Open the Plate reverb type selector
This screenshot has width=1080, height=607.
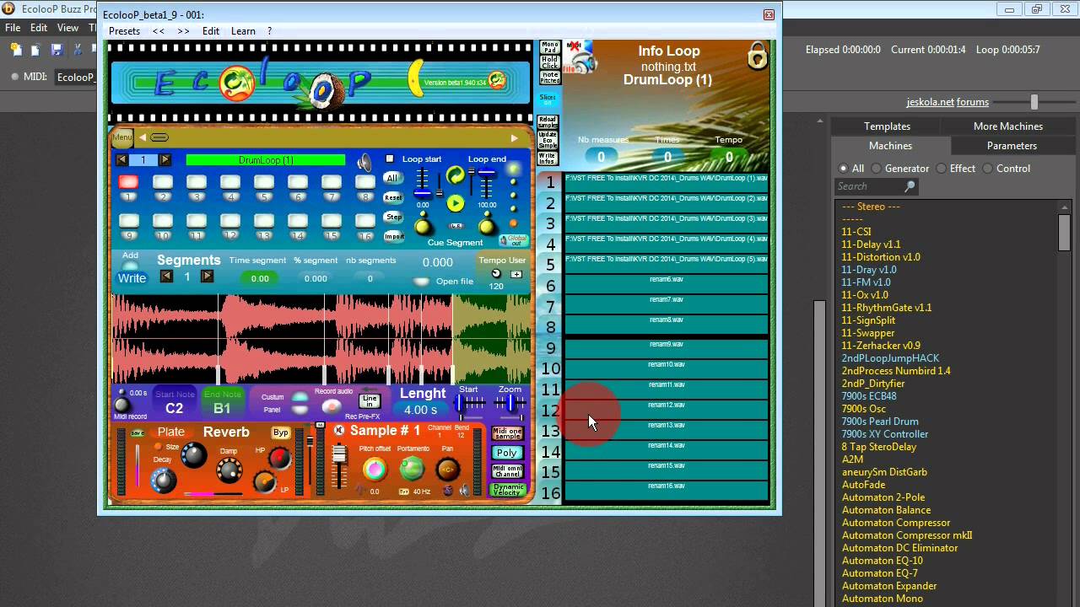tap(171, 432)
